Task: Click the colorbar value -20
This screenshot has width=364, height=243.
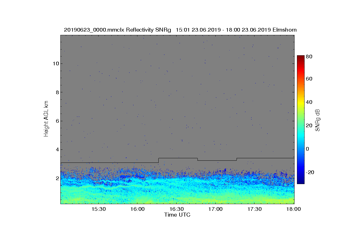Action: click(x=310, y=172)
